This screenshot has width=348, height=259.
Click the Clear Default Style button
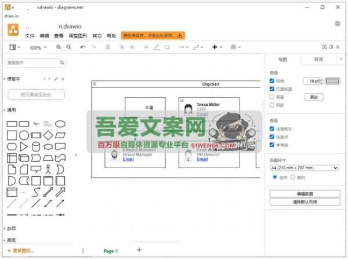click(x=305, y=202)
